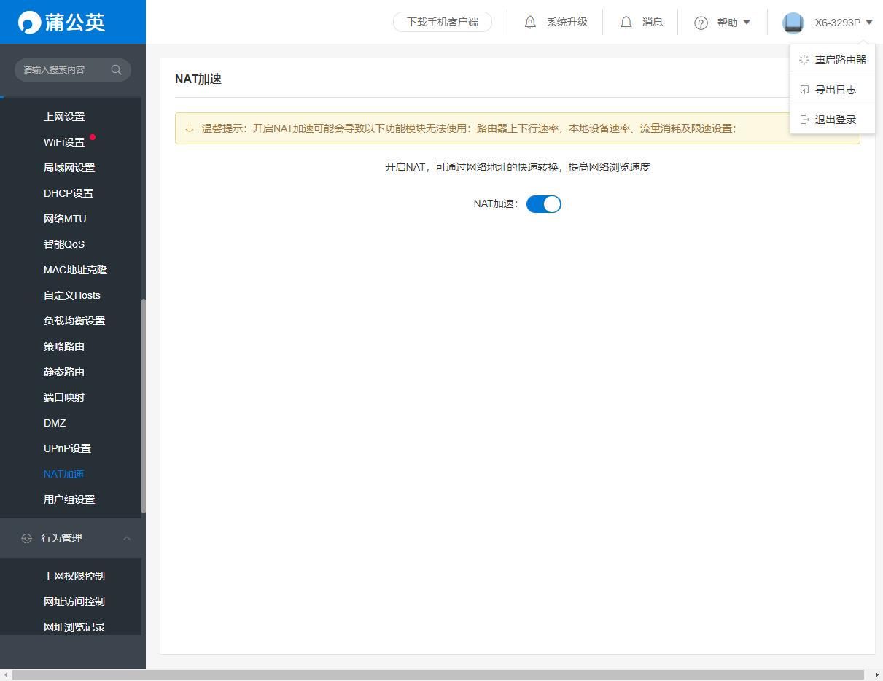Collapse the 行为管理 section chevron
The image size is (883, 681).
coord(126,538)
